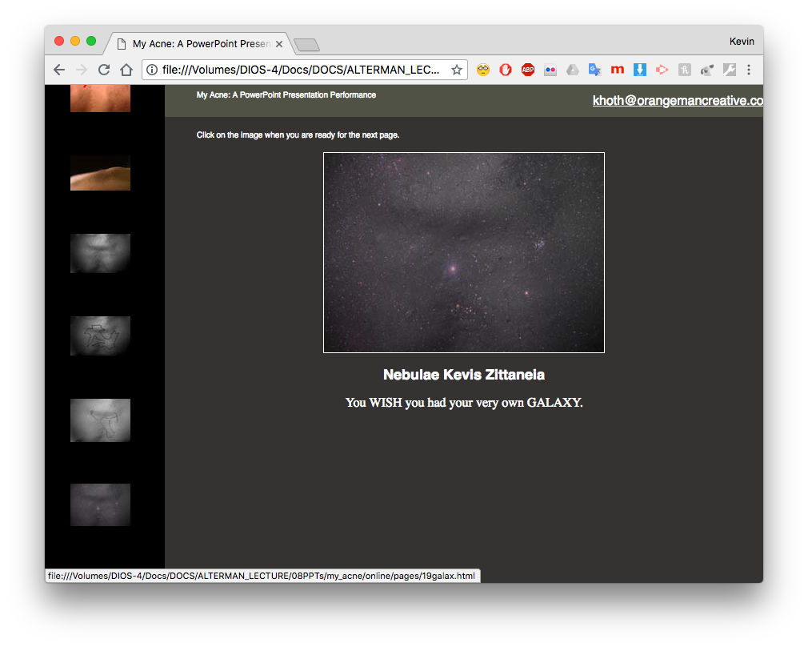Open the Flickr extension icon
The height and width of the screenshot is (647, 808).
click(550, 70)
